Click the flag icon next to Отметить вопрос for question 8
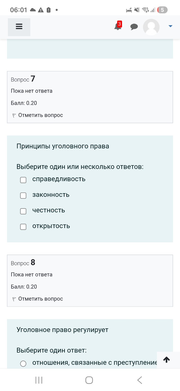 (13, 299)
